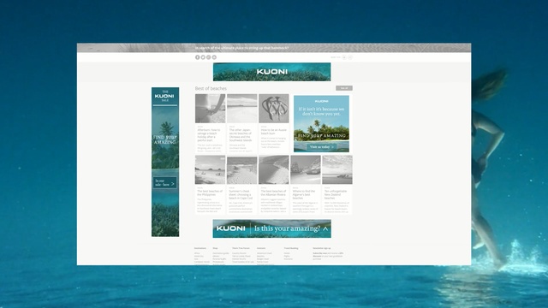
Task: Open the Albanian Riviera beaches thumbnail
Action: [x=274, y=170]
